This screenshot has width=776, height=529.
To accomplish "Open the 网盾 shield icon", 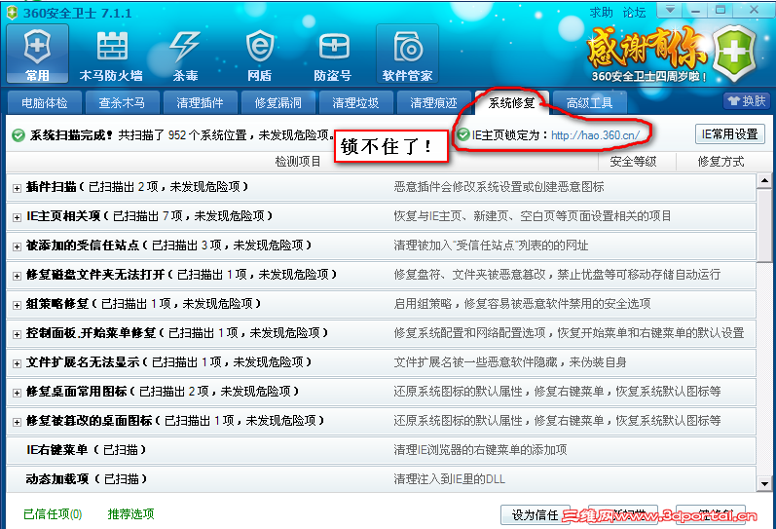I will pyautogui.click(x=259, y=54).
